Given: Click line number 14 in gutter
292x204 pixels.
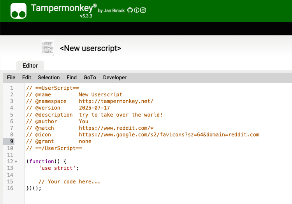Looking at the screenshot, I should coord(10,175).
